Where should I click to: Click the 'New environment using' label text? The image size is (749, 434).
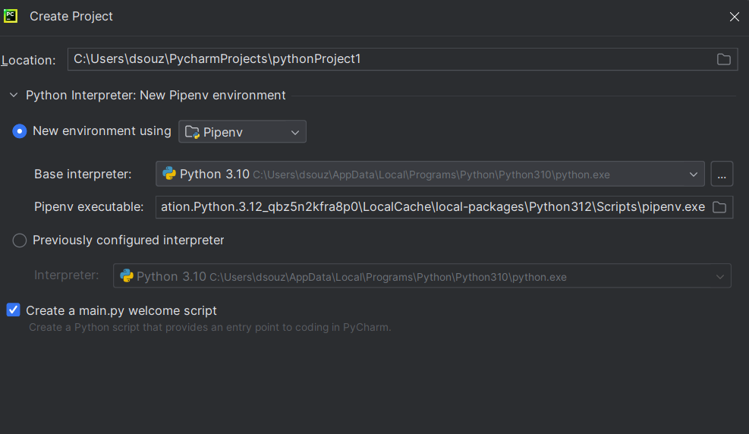(x=102, y=131)
